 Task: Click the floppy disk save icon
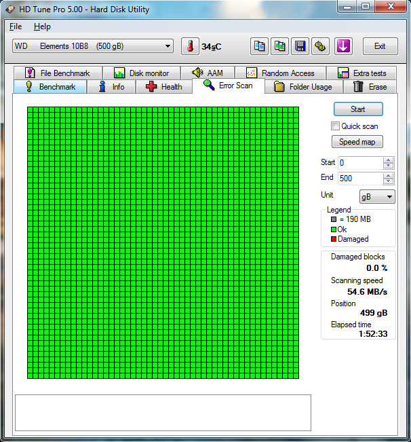click(x=300, y=46)
